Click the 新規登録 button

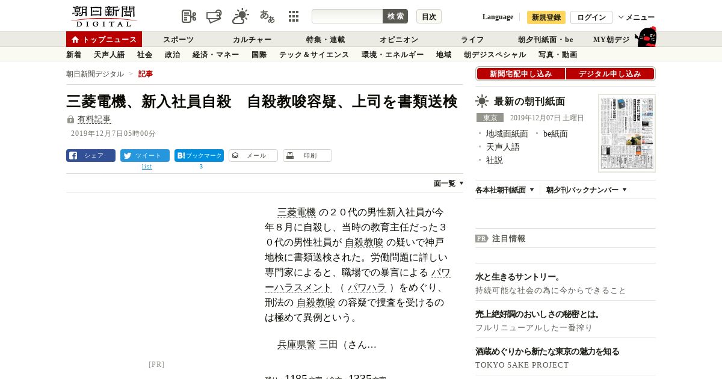(546, 17)
